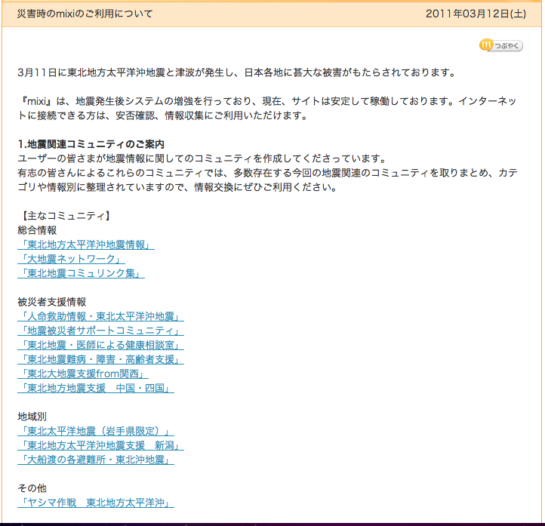Visit the 「地震被災者サポートコミュニティ」 link
The height and width of the screenshot is (526, 545).
(100, 331)
